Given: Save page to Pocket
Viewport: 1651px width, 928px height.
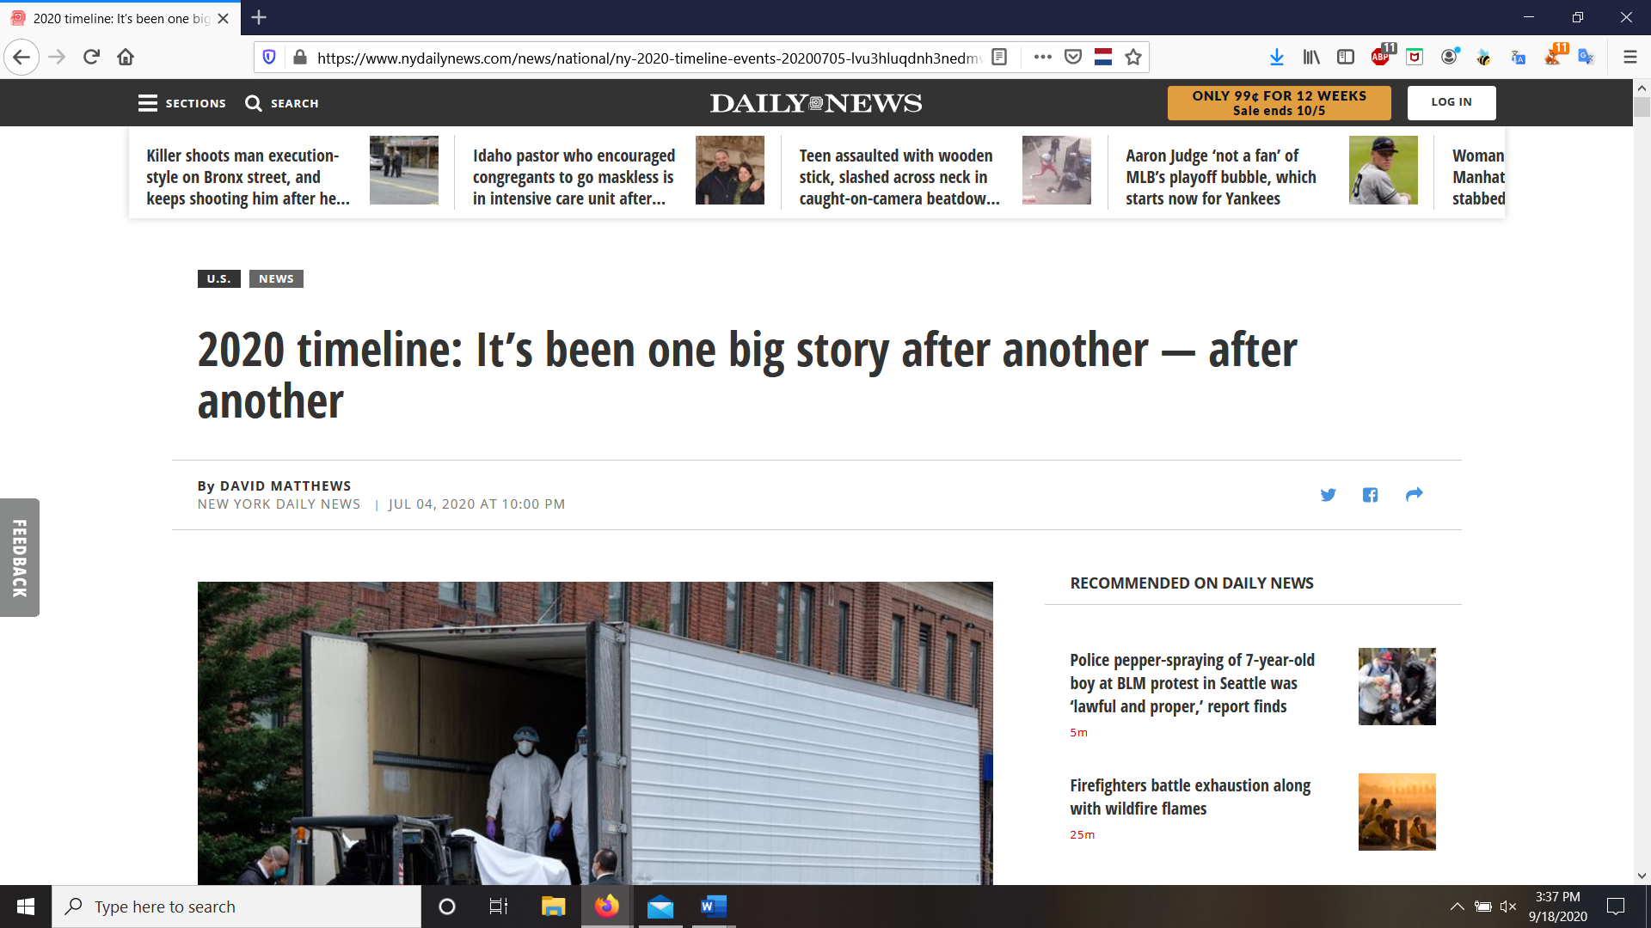Looking at the screenshot, I should pos(1073,58).
